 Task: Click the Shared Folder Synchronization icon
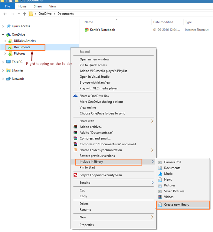point(76,150)
